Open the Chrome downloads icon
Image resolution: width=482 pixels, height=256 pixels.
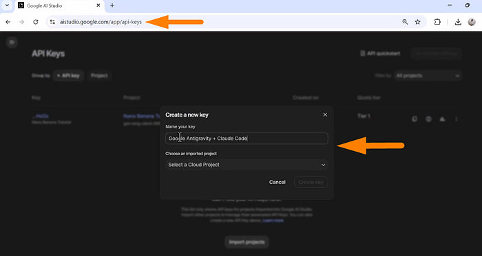[458, 22]
